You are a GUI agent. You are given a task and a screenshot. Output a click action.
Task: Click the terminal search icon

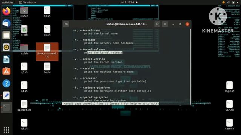coord(157,24)
